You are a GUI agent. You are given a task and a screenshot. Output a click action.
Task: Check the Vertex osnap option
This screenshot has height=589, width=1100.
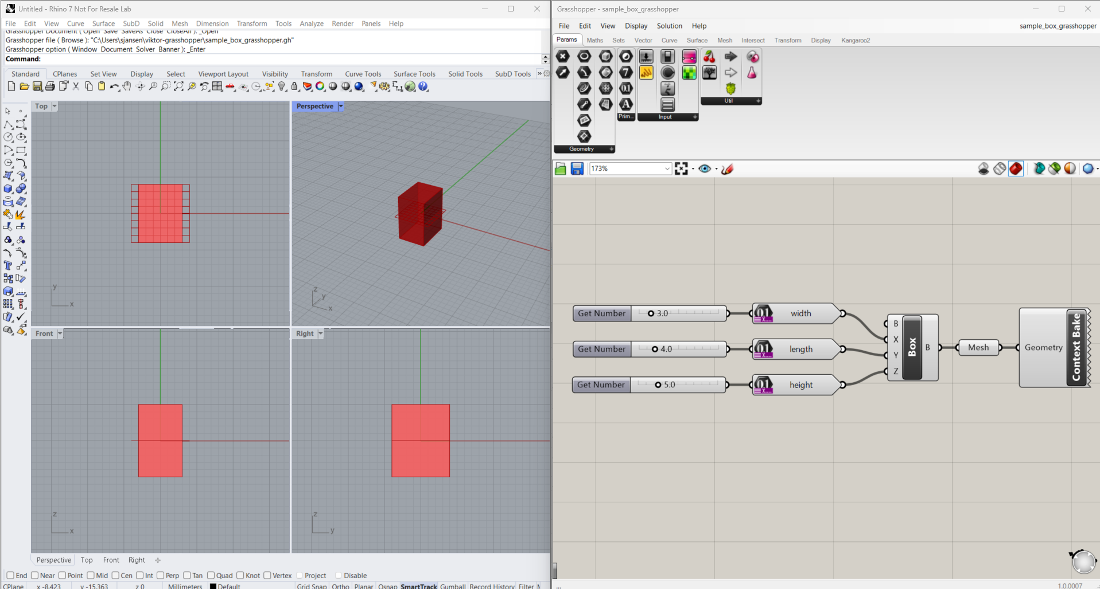[x=267, y=575]
